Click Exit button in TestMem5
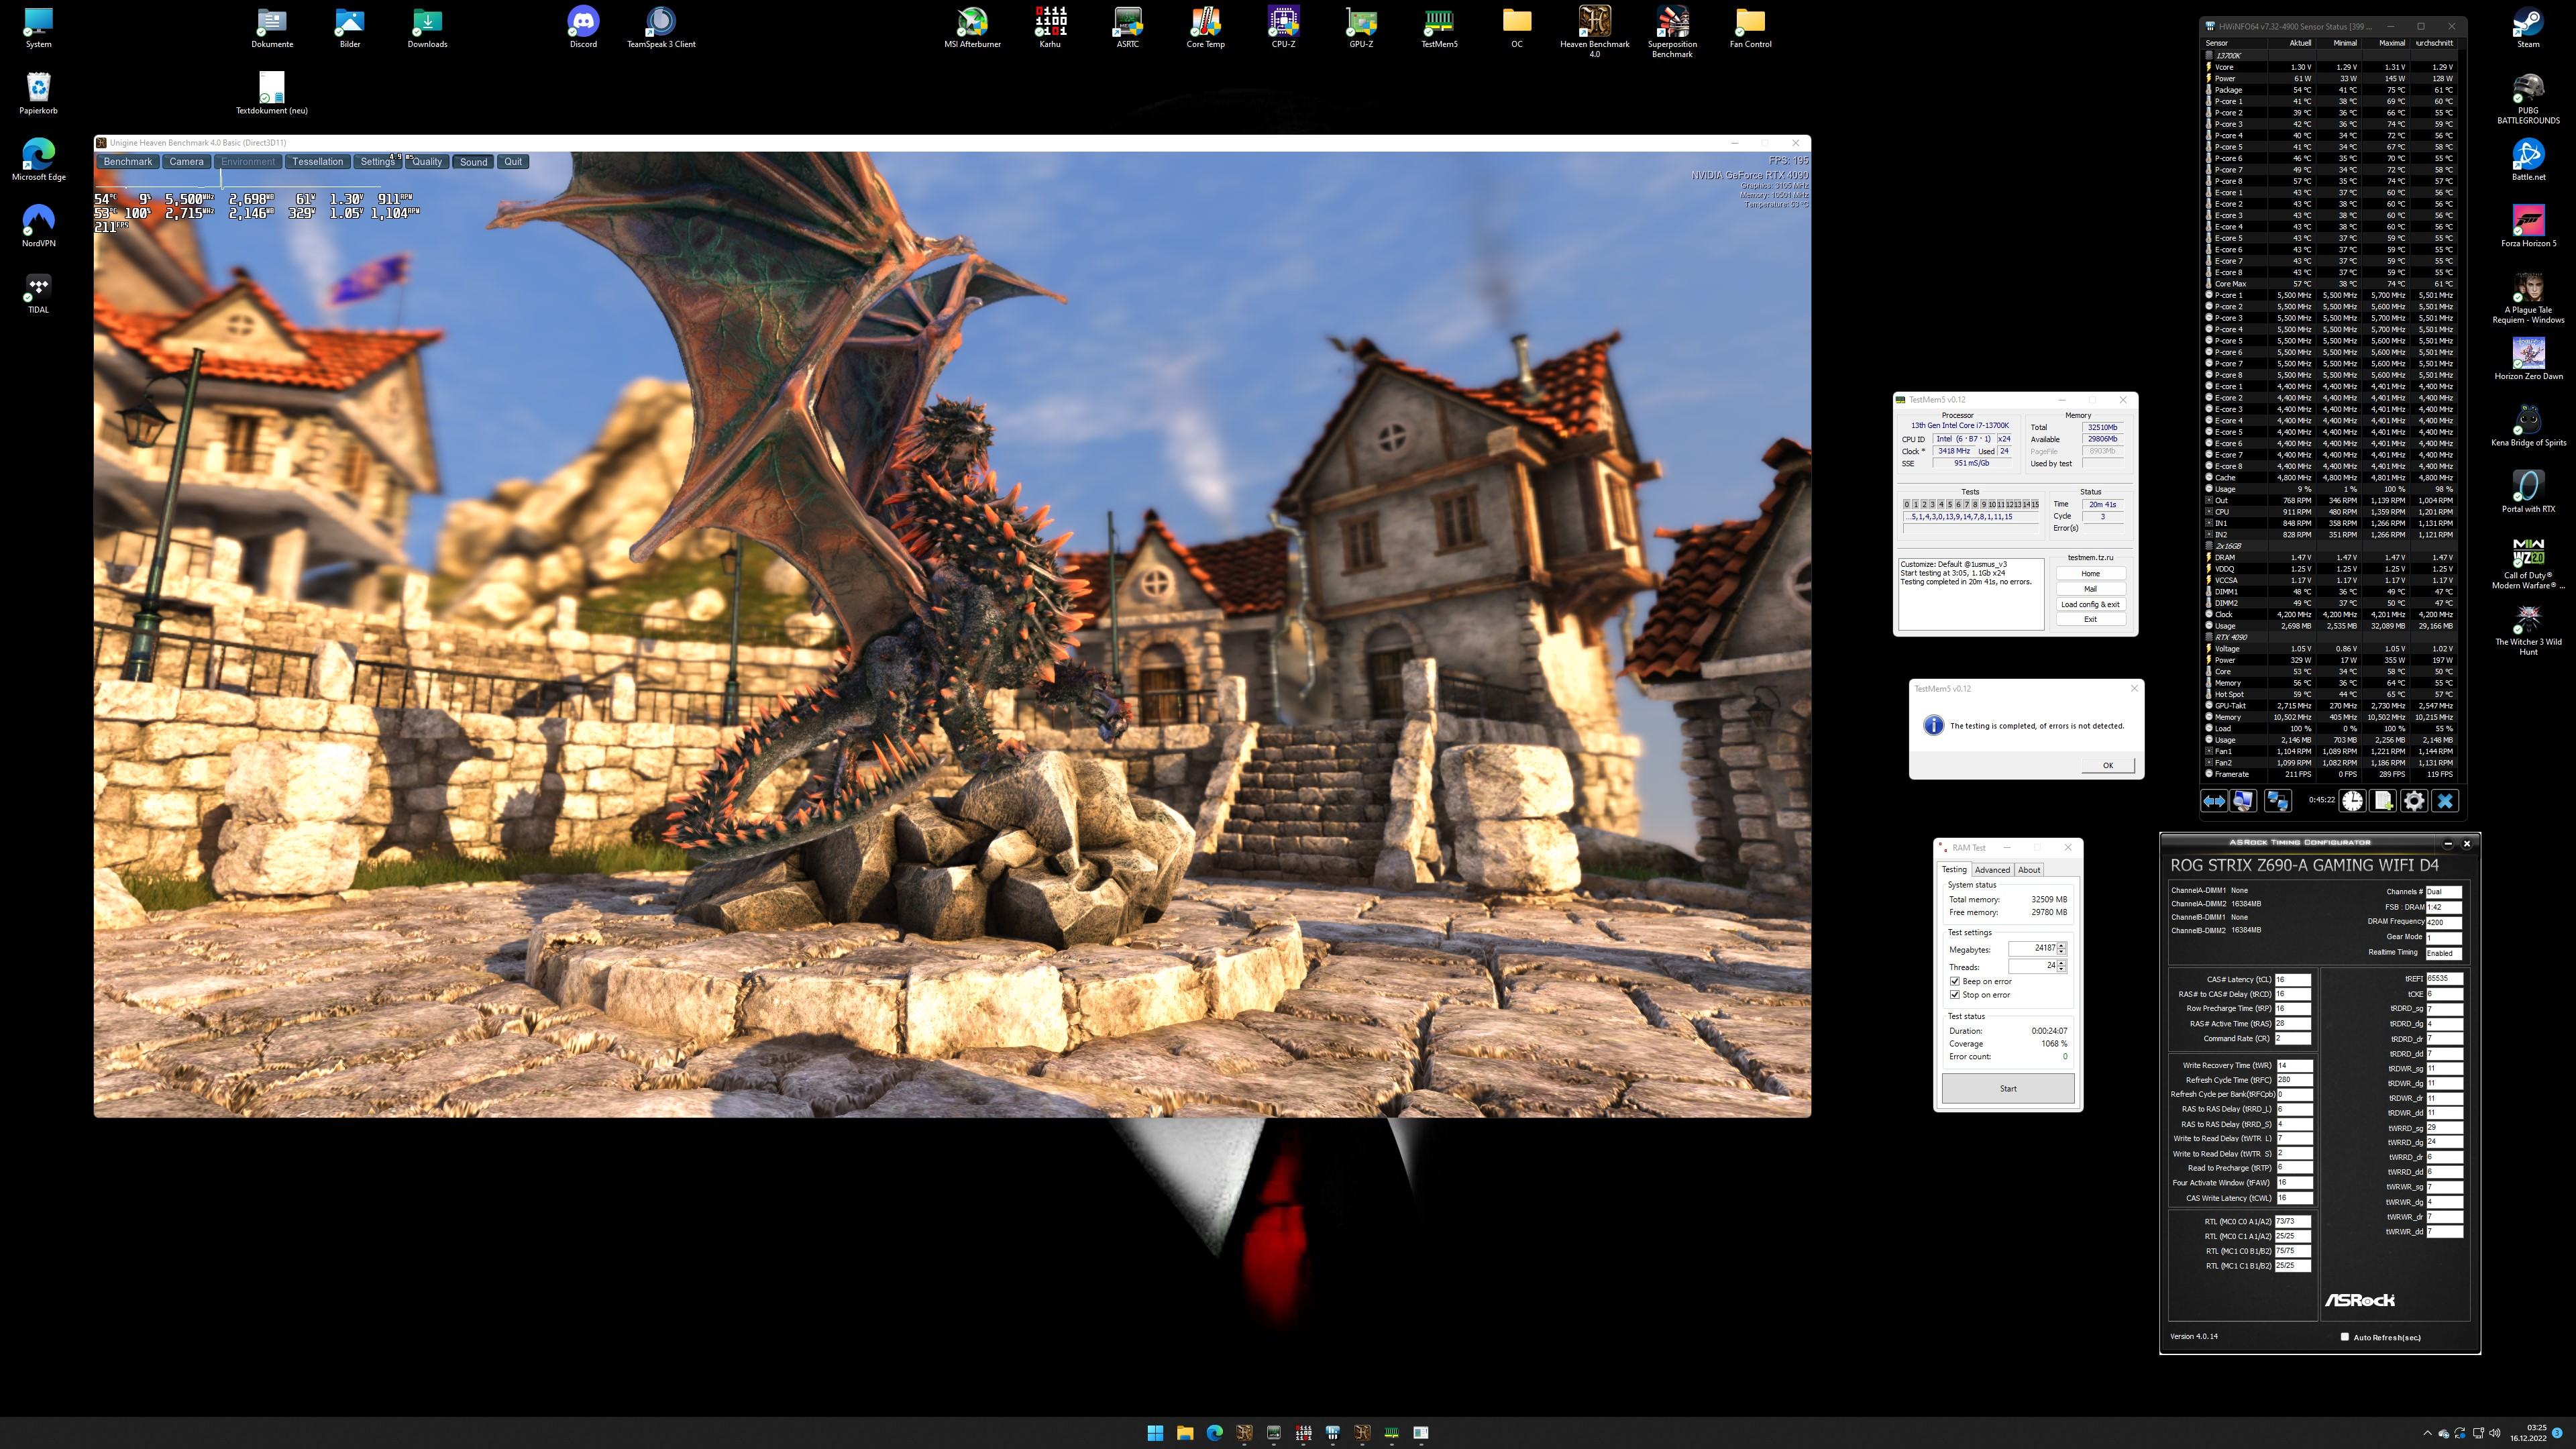2576x1449 pixels. [2090, 619]
